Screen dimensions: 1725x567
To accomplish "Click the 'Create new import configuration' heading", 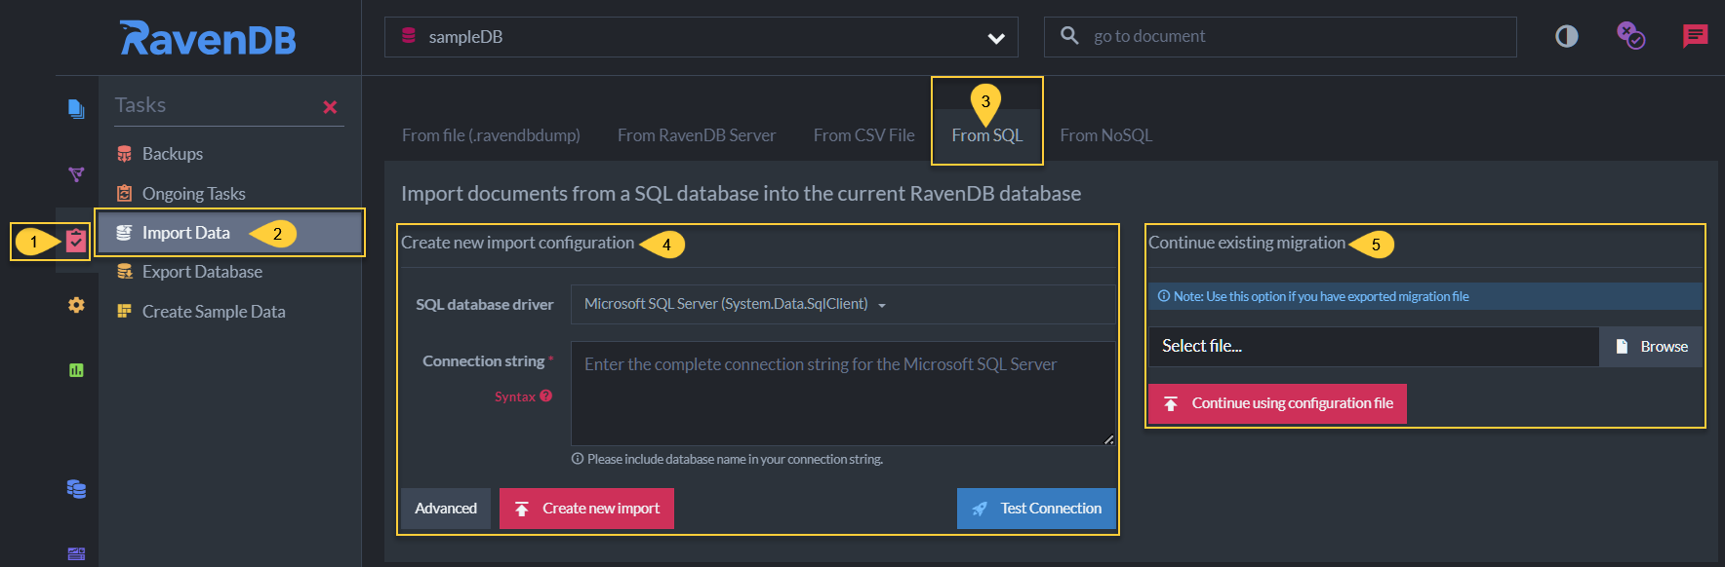I will click(x=517, y=243).
